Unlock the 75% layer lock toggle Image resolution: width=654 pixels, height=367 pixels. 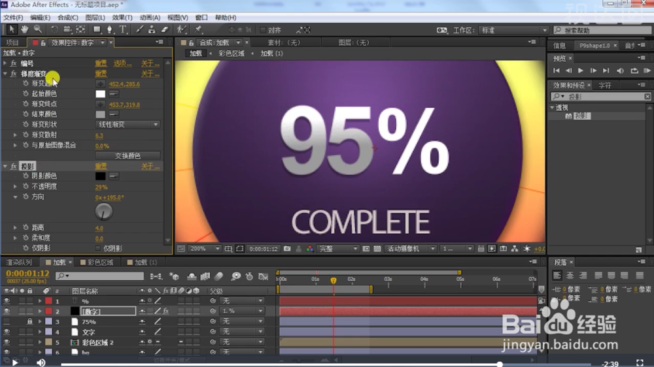point(29,321)
